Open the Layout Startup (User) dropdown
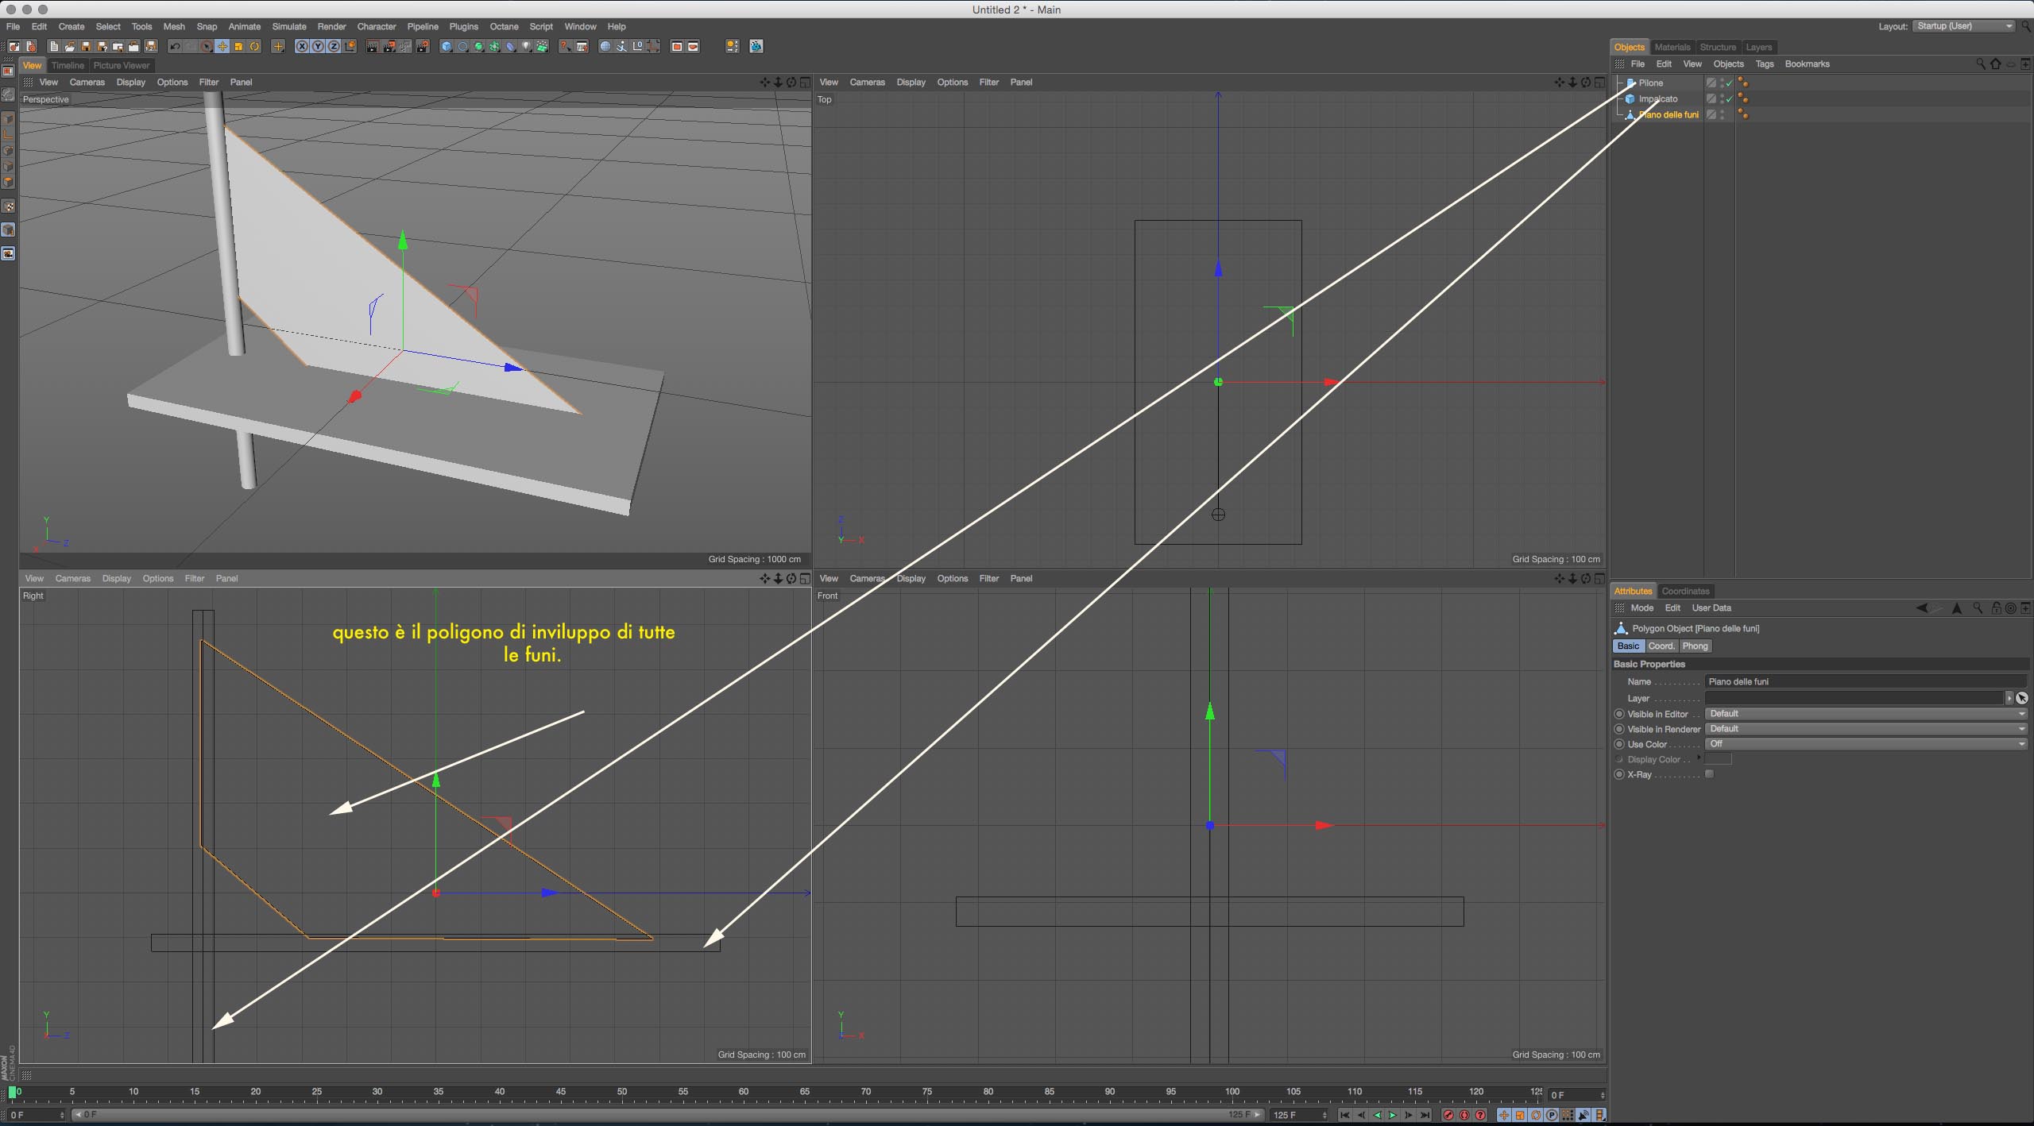 [1964, 26]
